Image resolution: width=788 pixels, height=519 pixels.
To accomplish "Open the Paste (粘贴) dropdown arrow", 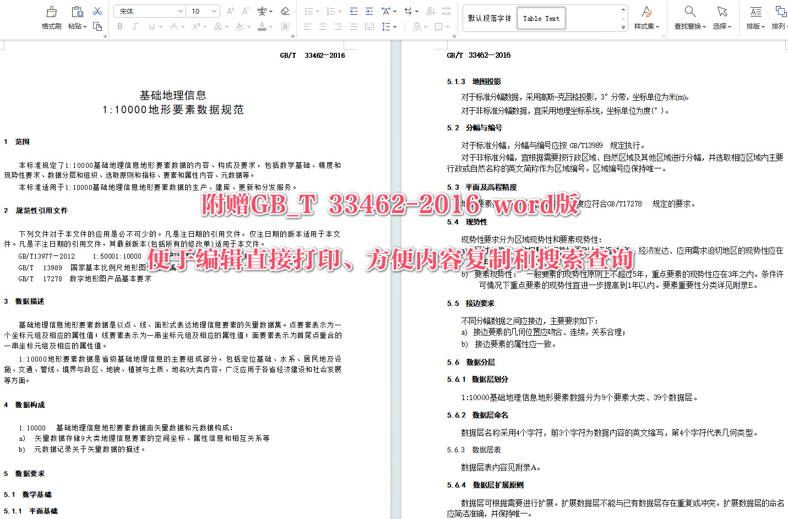I will click(84, 26).
